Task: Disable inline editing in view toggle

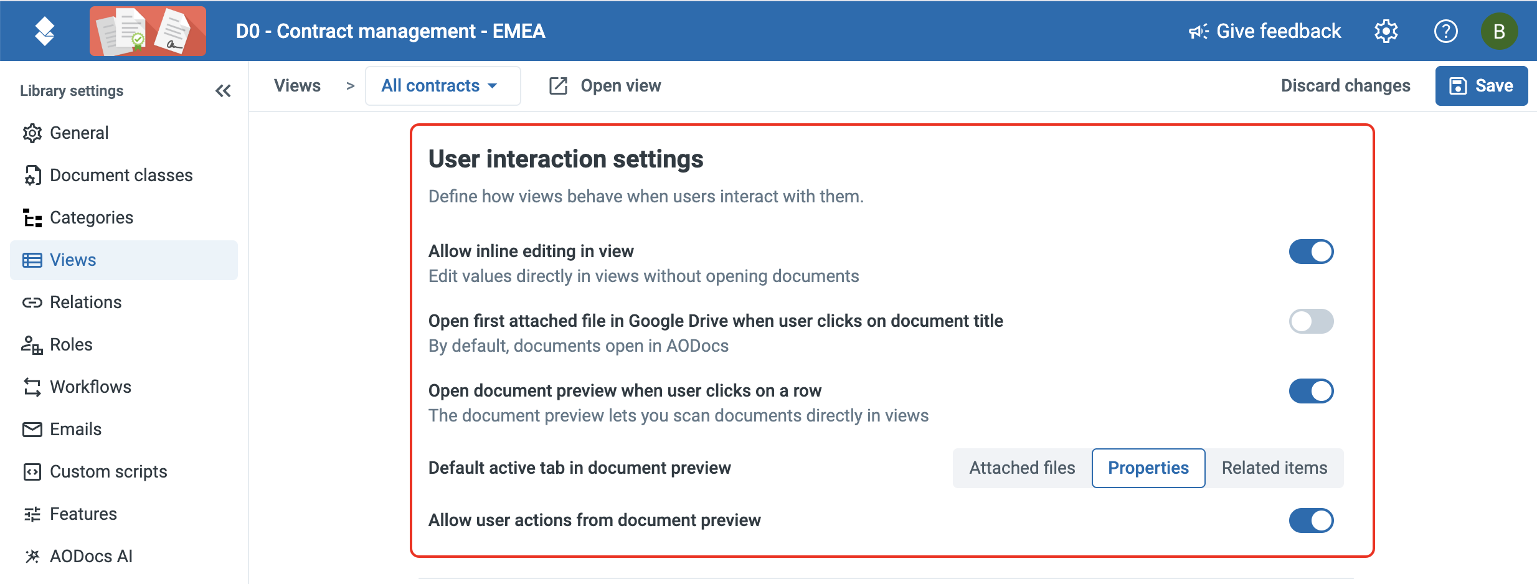Action: tap(1311, 252)
